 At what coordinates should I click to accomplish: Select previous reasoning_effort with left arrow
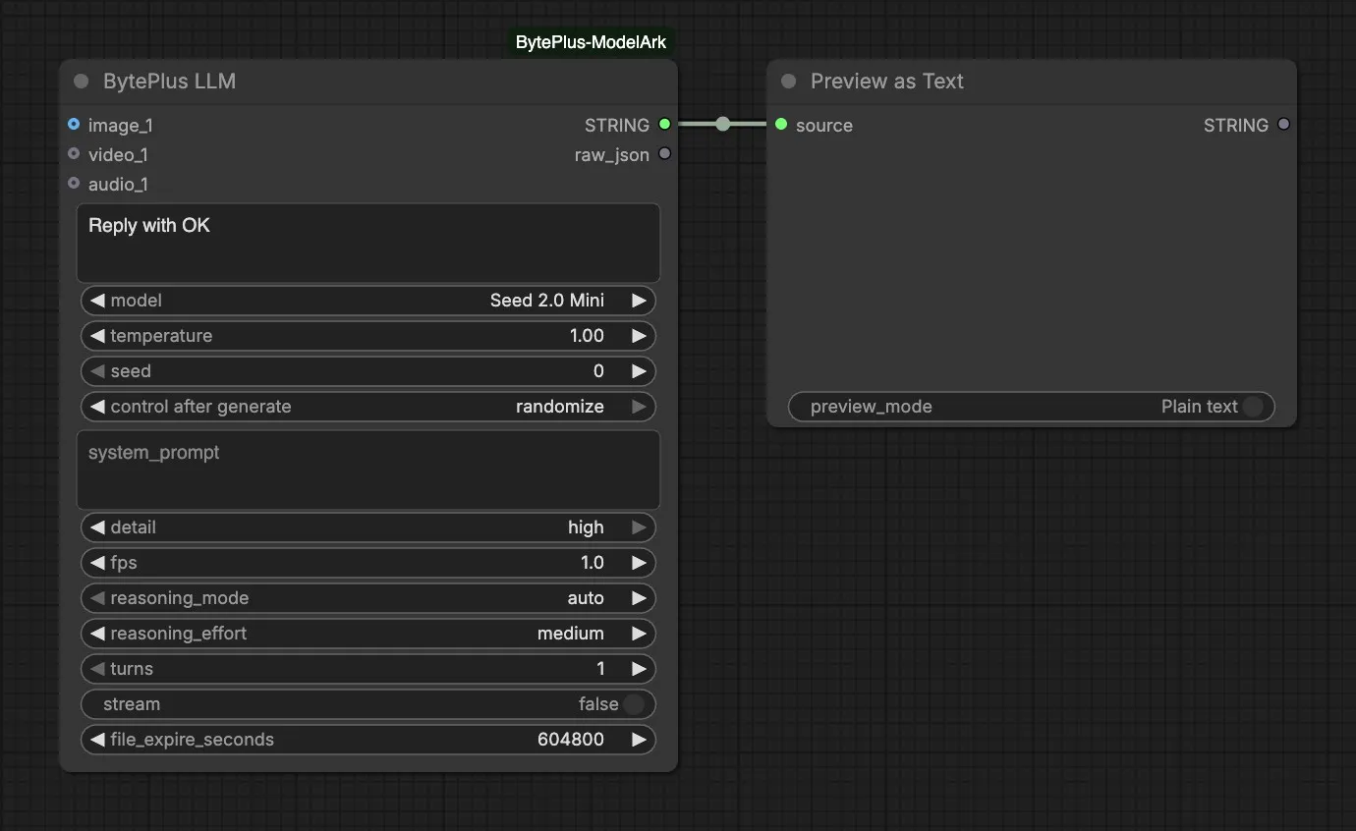97,634
